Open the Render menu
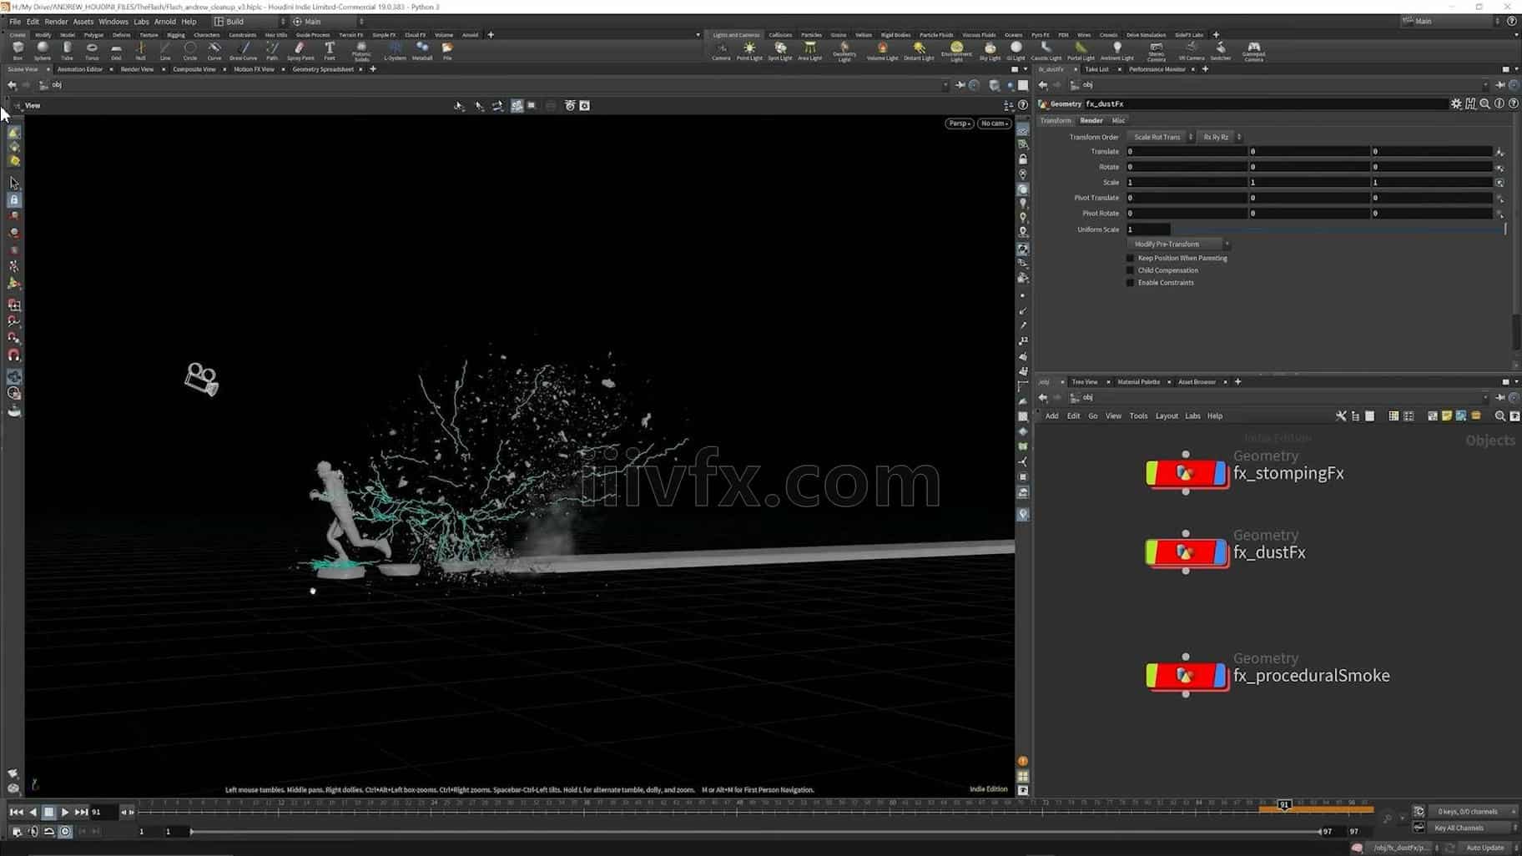 click(x=56, y=22)
